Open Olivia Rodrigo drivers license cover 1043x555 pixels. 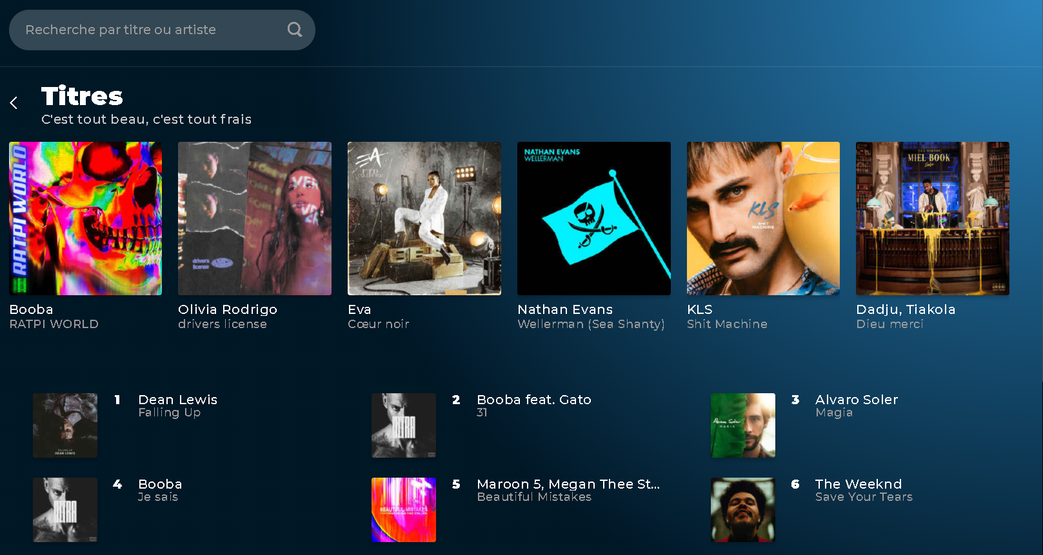pyautogui.click(x=255, y=219)
